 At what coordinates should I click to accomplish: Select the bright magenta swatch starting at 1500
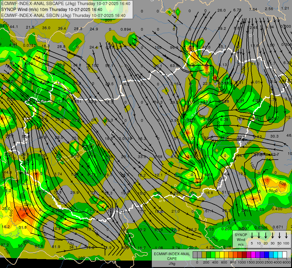tap(253, 255)
